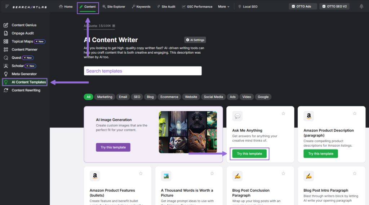
Task: Click the AI Image Generation preview collage
Action: (188, 132)
